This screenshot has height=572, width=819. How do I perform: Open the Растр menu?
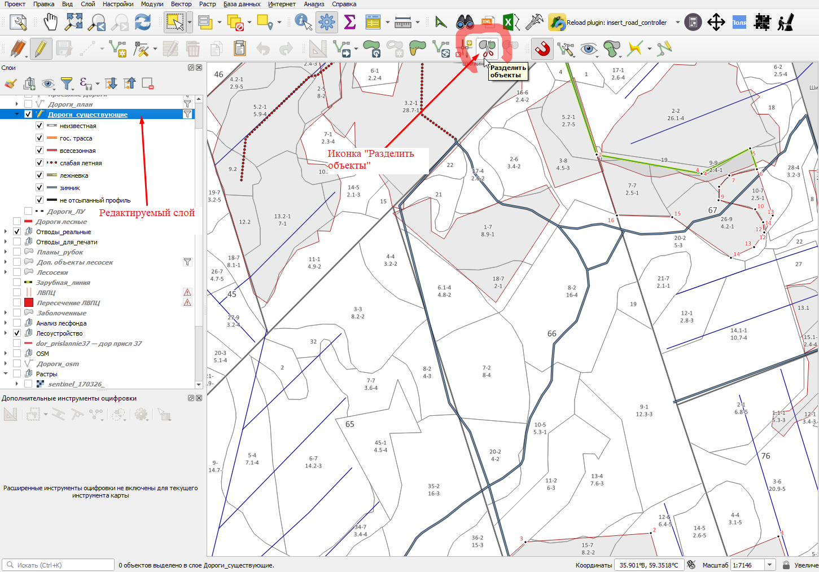click(208, 4)
